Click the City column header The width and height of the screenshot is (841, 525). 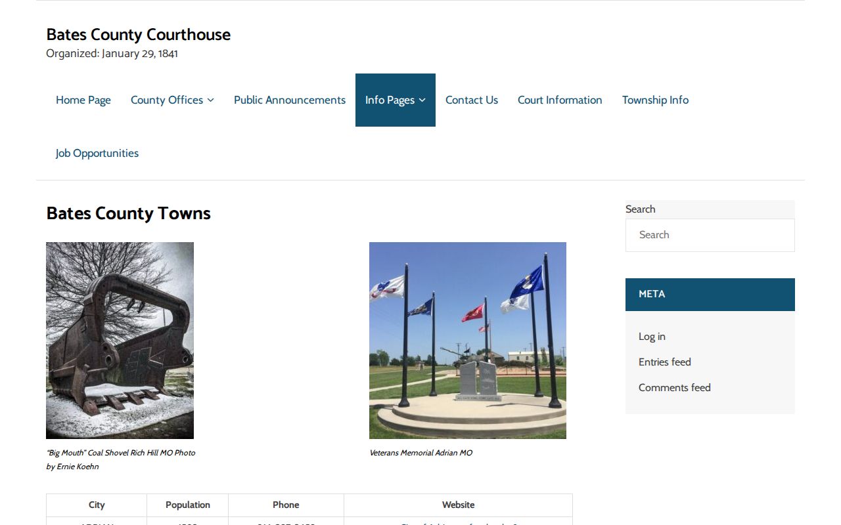(97, 505)
